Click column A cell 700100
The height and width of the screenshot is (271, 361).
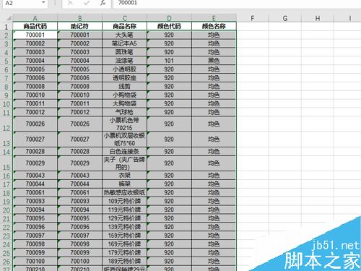tap(35, 262)
